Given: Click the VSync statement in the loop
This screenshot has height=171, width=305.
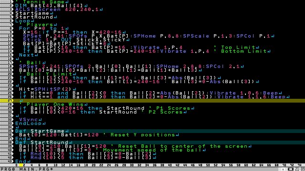Looking at the screenshot, I should (x=29, y=119).
